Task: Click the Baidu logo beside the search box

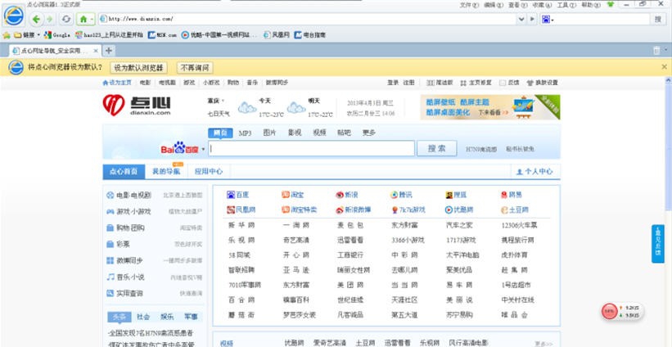Action: [179, 148]
